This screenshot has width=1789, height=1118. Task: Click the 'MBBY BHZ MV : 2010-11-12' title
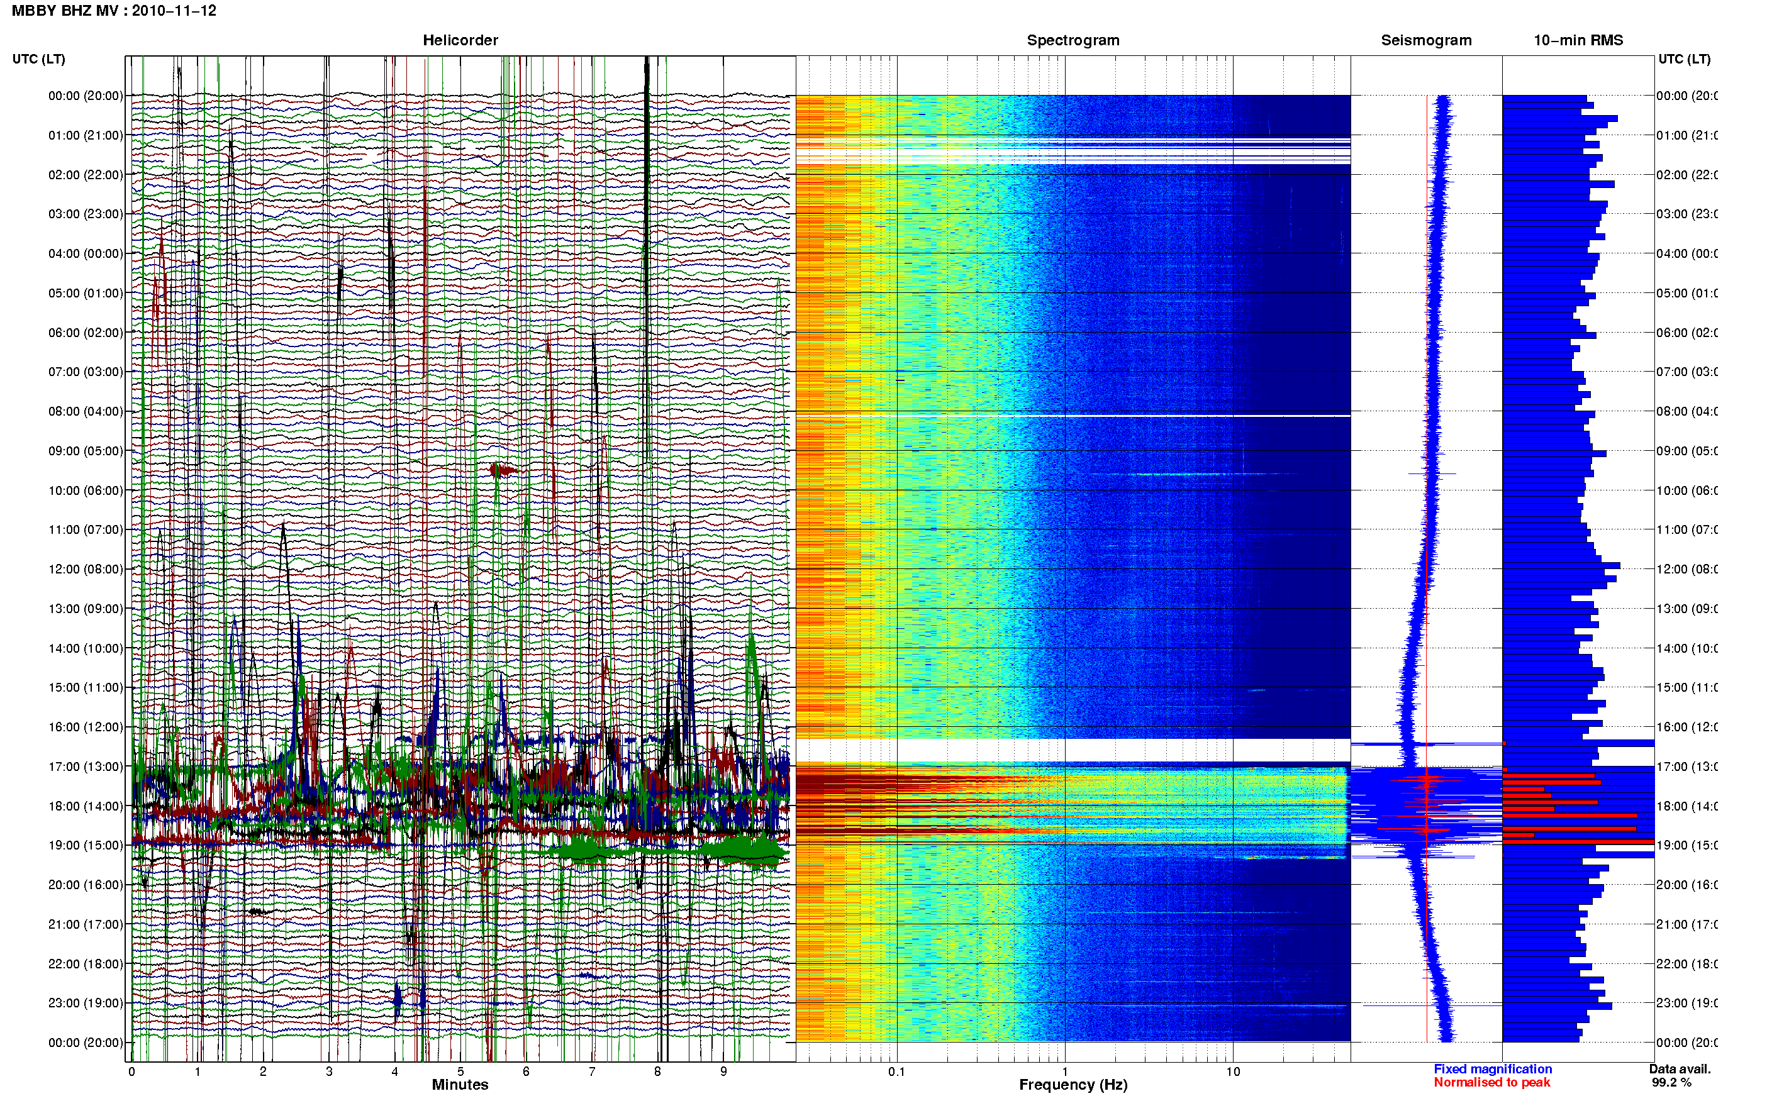pos(114,11)
